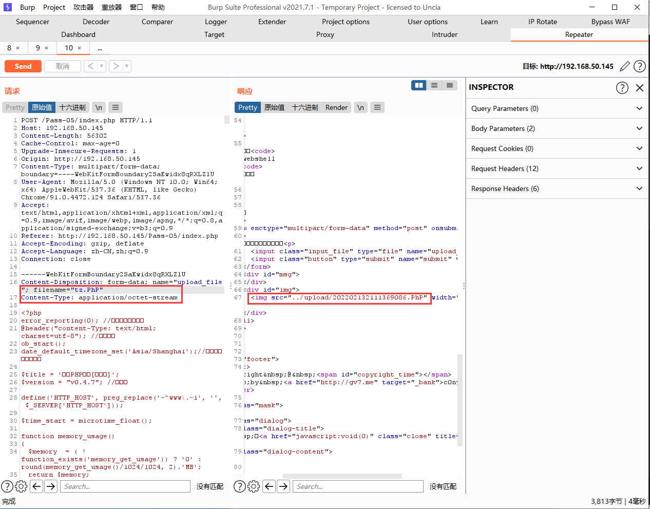Close Repeater tab 10
Screen dimensions: 650x509
79,48
